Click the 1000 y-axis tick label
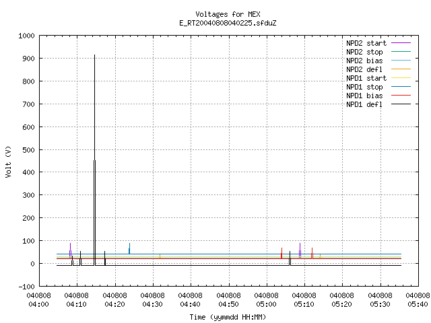The width and height of the screenshot is (431, 323). pyautogui.click(x=26, y=36)
